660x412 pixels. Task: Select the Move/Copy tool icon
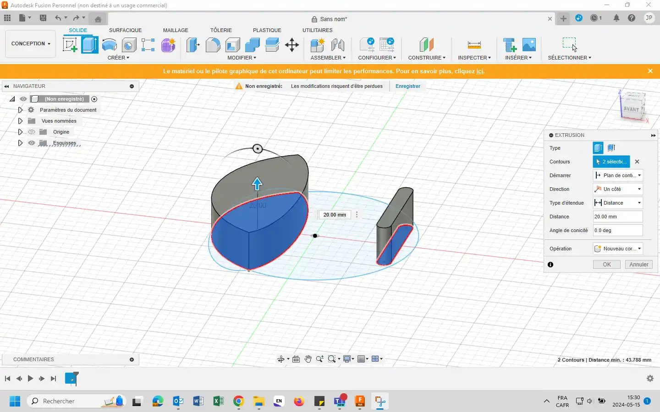pos(292,45)
